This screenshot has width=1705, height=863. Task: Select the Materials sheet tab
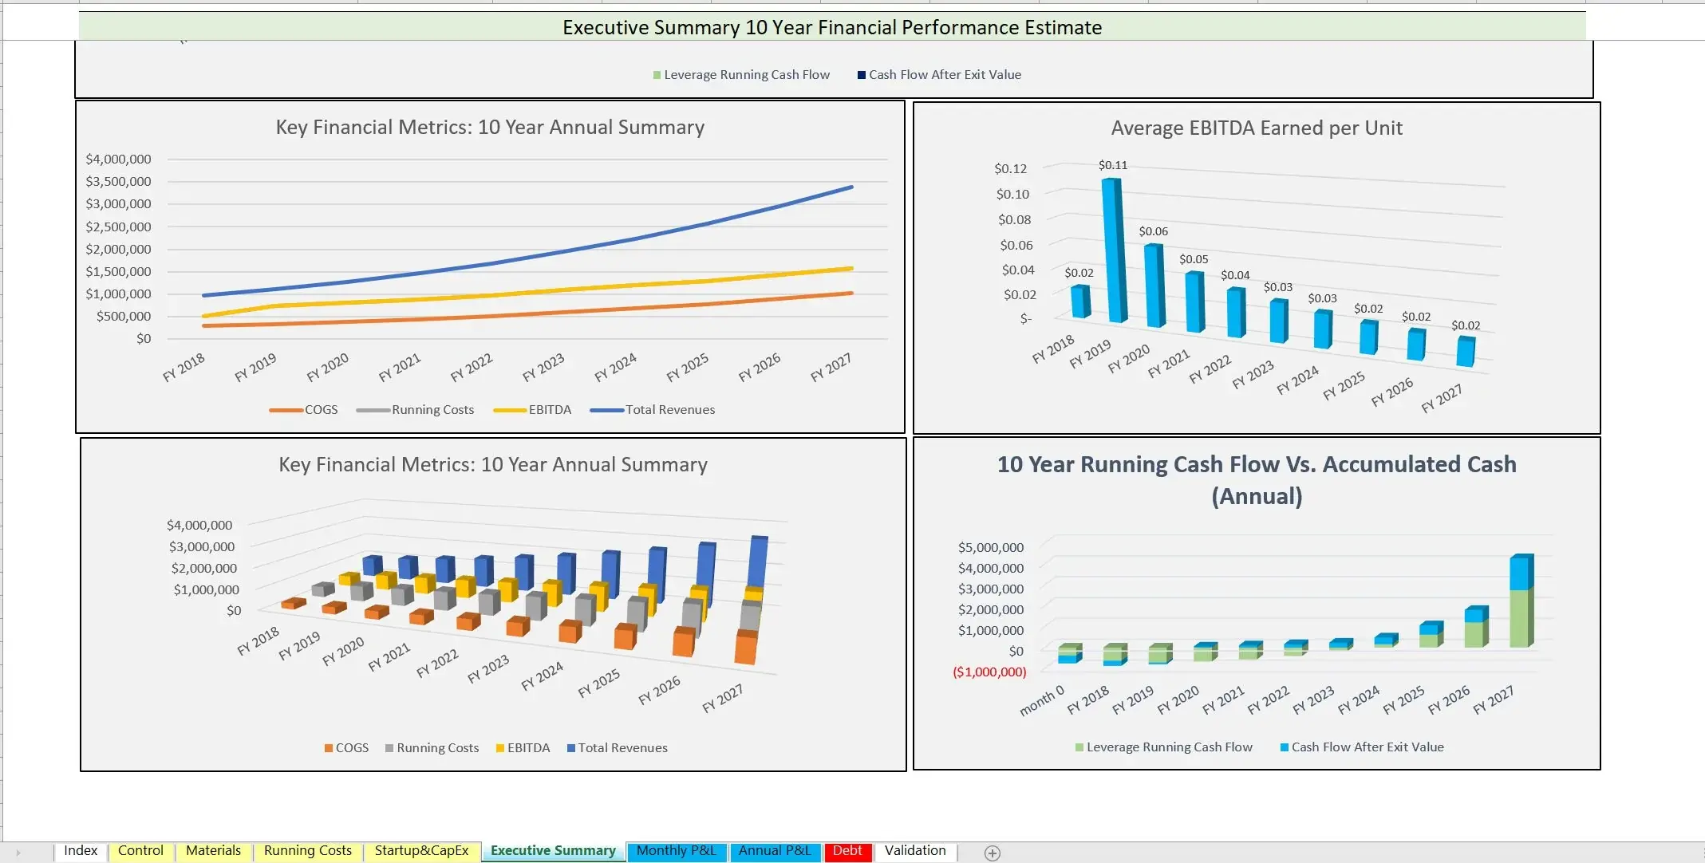pos(212,851)
